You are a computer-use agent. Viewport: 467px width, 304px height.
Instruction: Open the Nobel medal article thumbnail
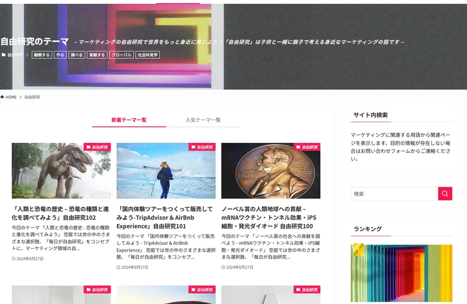(271, 171)
